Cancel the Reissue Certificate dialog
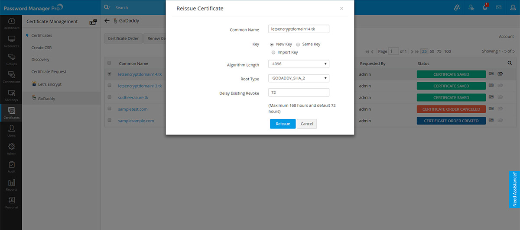This screenshot has height=230, width=520. 307,124
